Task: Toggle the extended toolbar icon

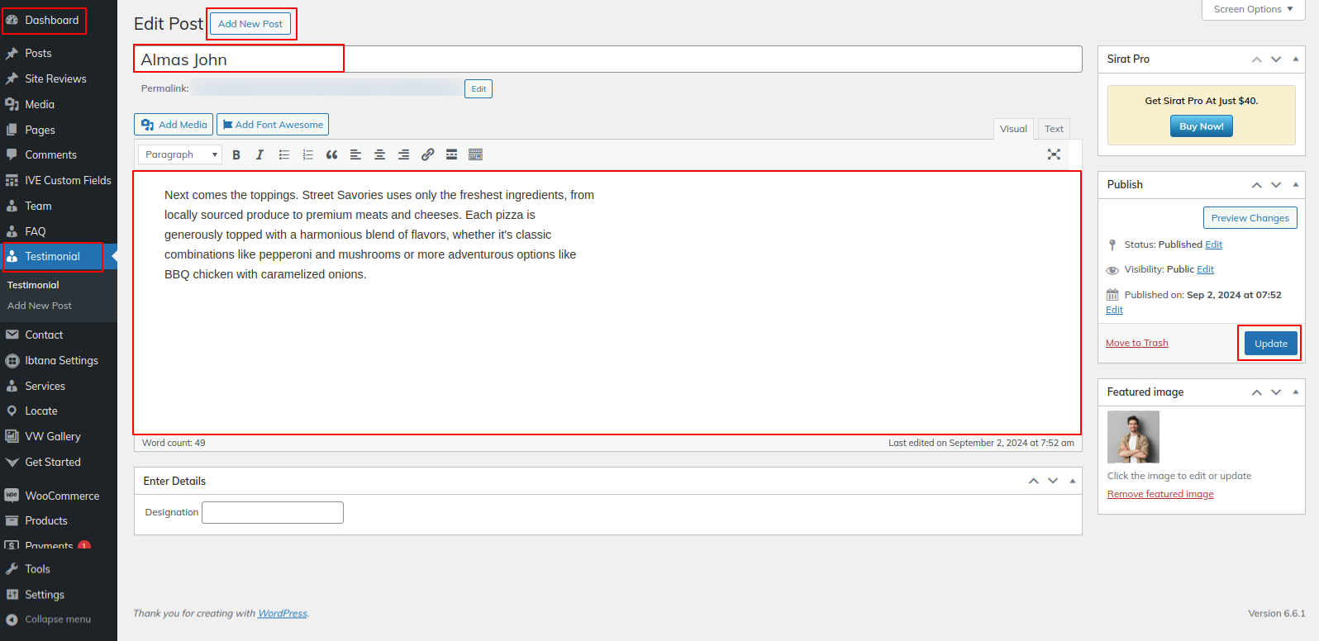Action: 475,154
